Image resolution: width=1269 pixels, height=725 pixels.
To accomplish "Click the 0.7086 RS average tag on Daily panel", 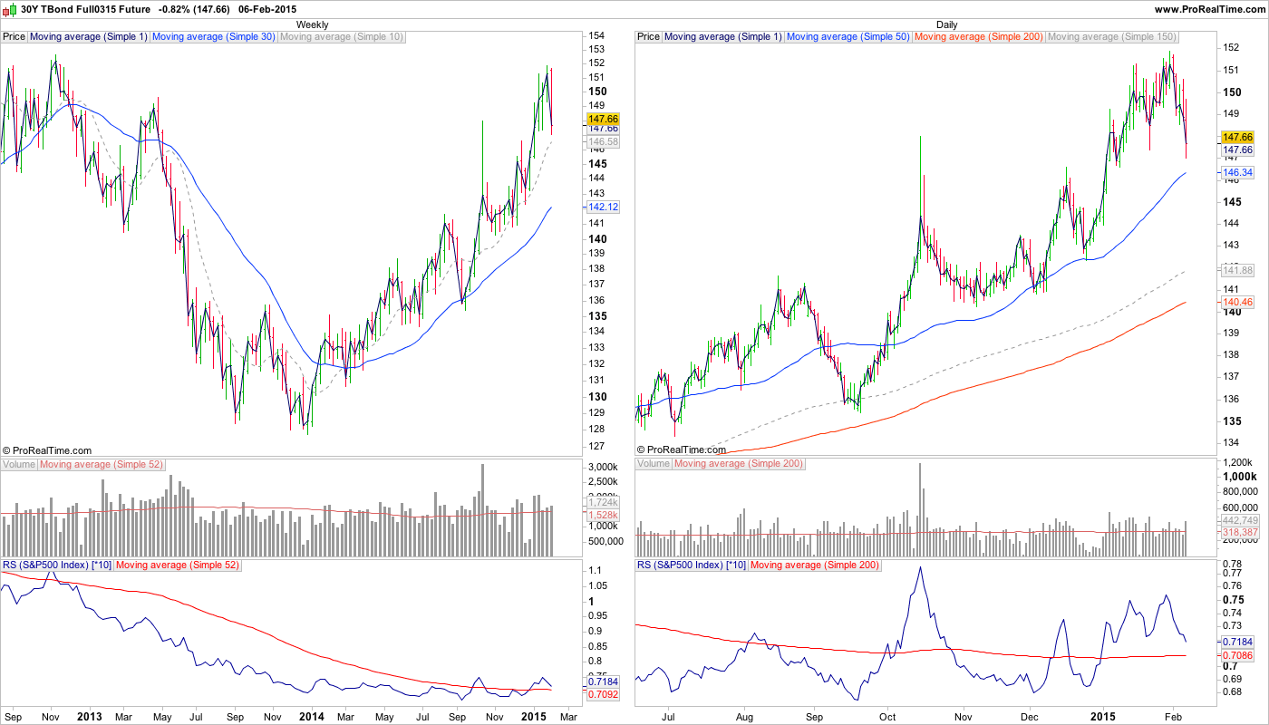I will point(1238,654).
